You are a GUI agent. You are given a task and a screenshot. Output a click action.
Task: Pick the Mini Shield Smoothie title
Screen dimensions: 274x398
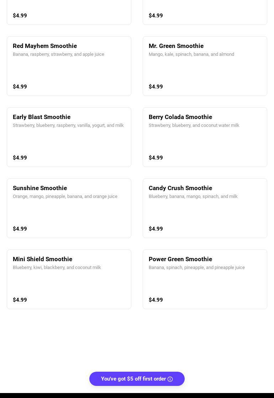click(x=42, y=259)
